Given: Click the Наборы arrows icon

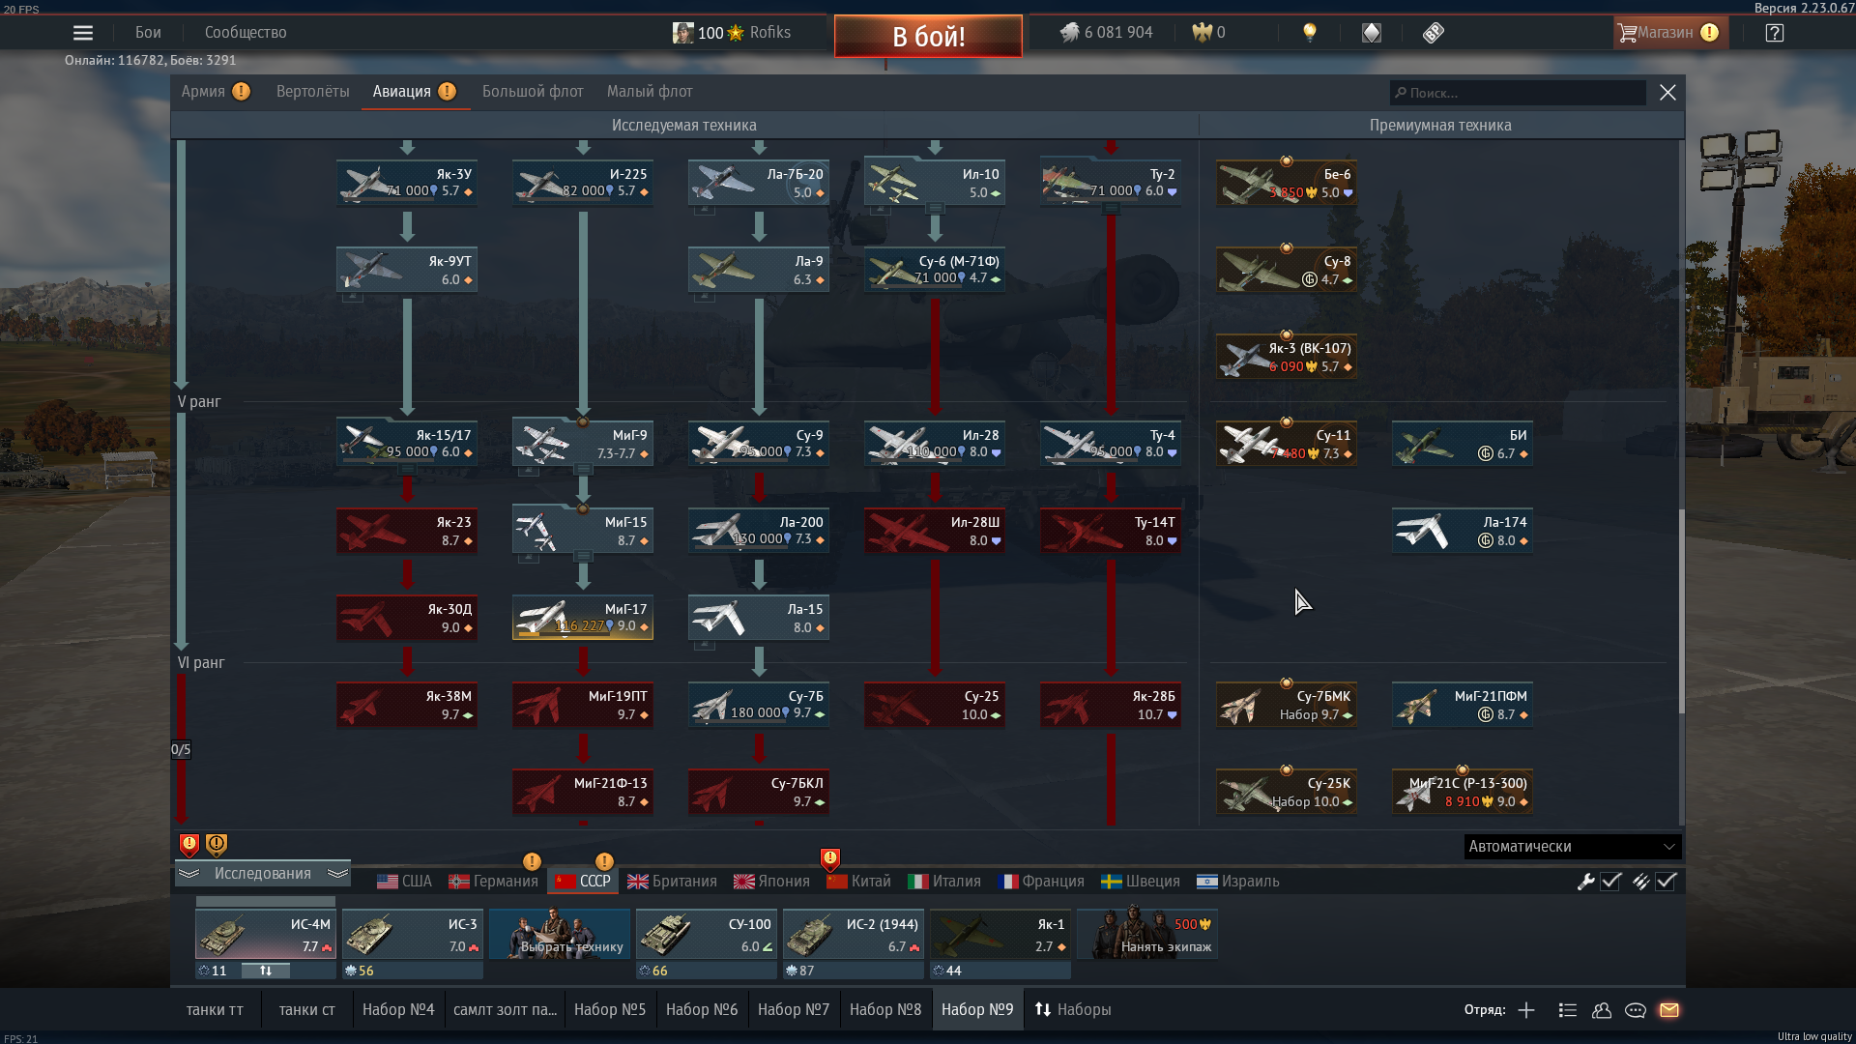Looking at the screenshot, I should click(x=1043, y=1009).
